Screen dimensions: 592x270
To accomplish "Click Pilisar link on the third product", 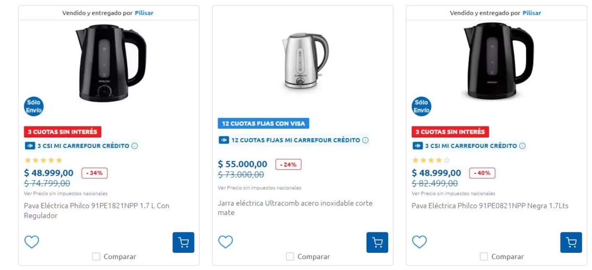I will click(532, 13).
